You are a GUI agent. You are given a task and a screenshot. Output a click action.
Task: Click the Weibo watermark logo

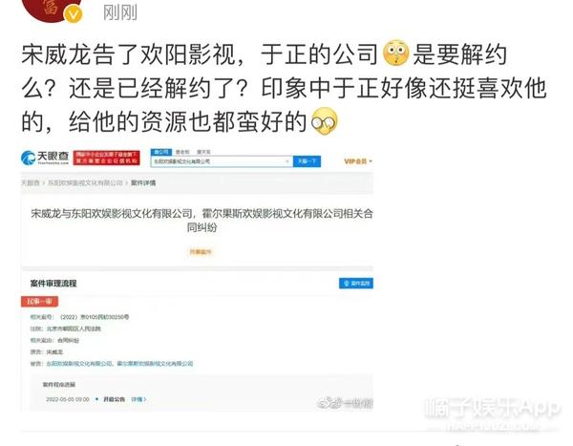pos(329,403)
